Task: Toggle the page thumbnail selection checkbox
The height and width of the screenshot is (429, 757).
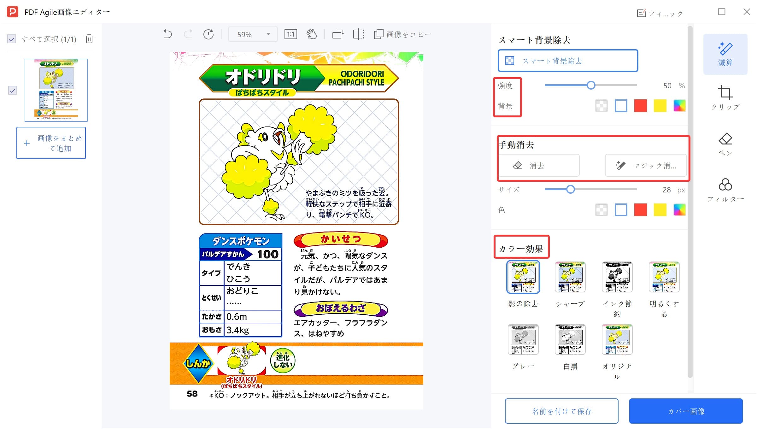Action: (x=12, y=91)
